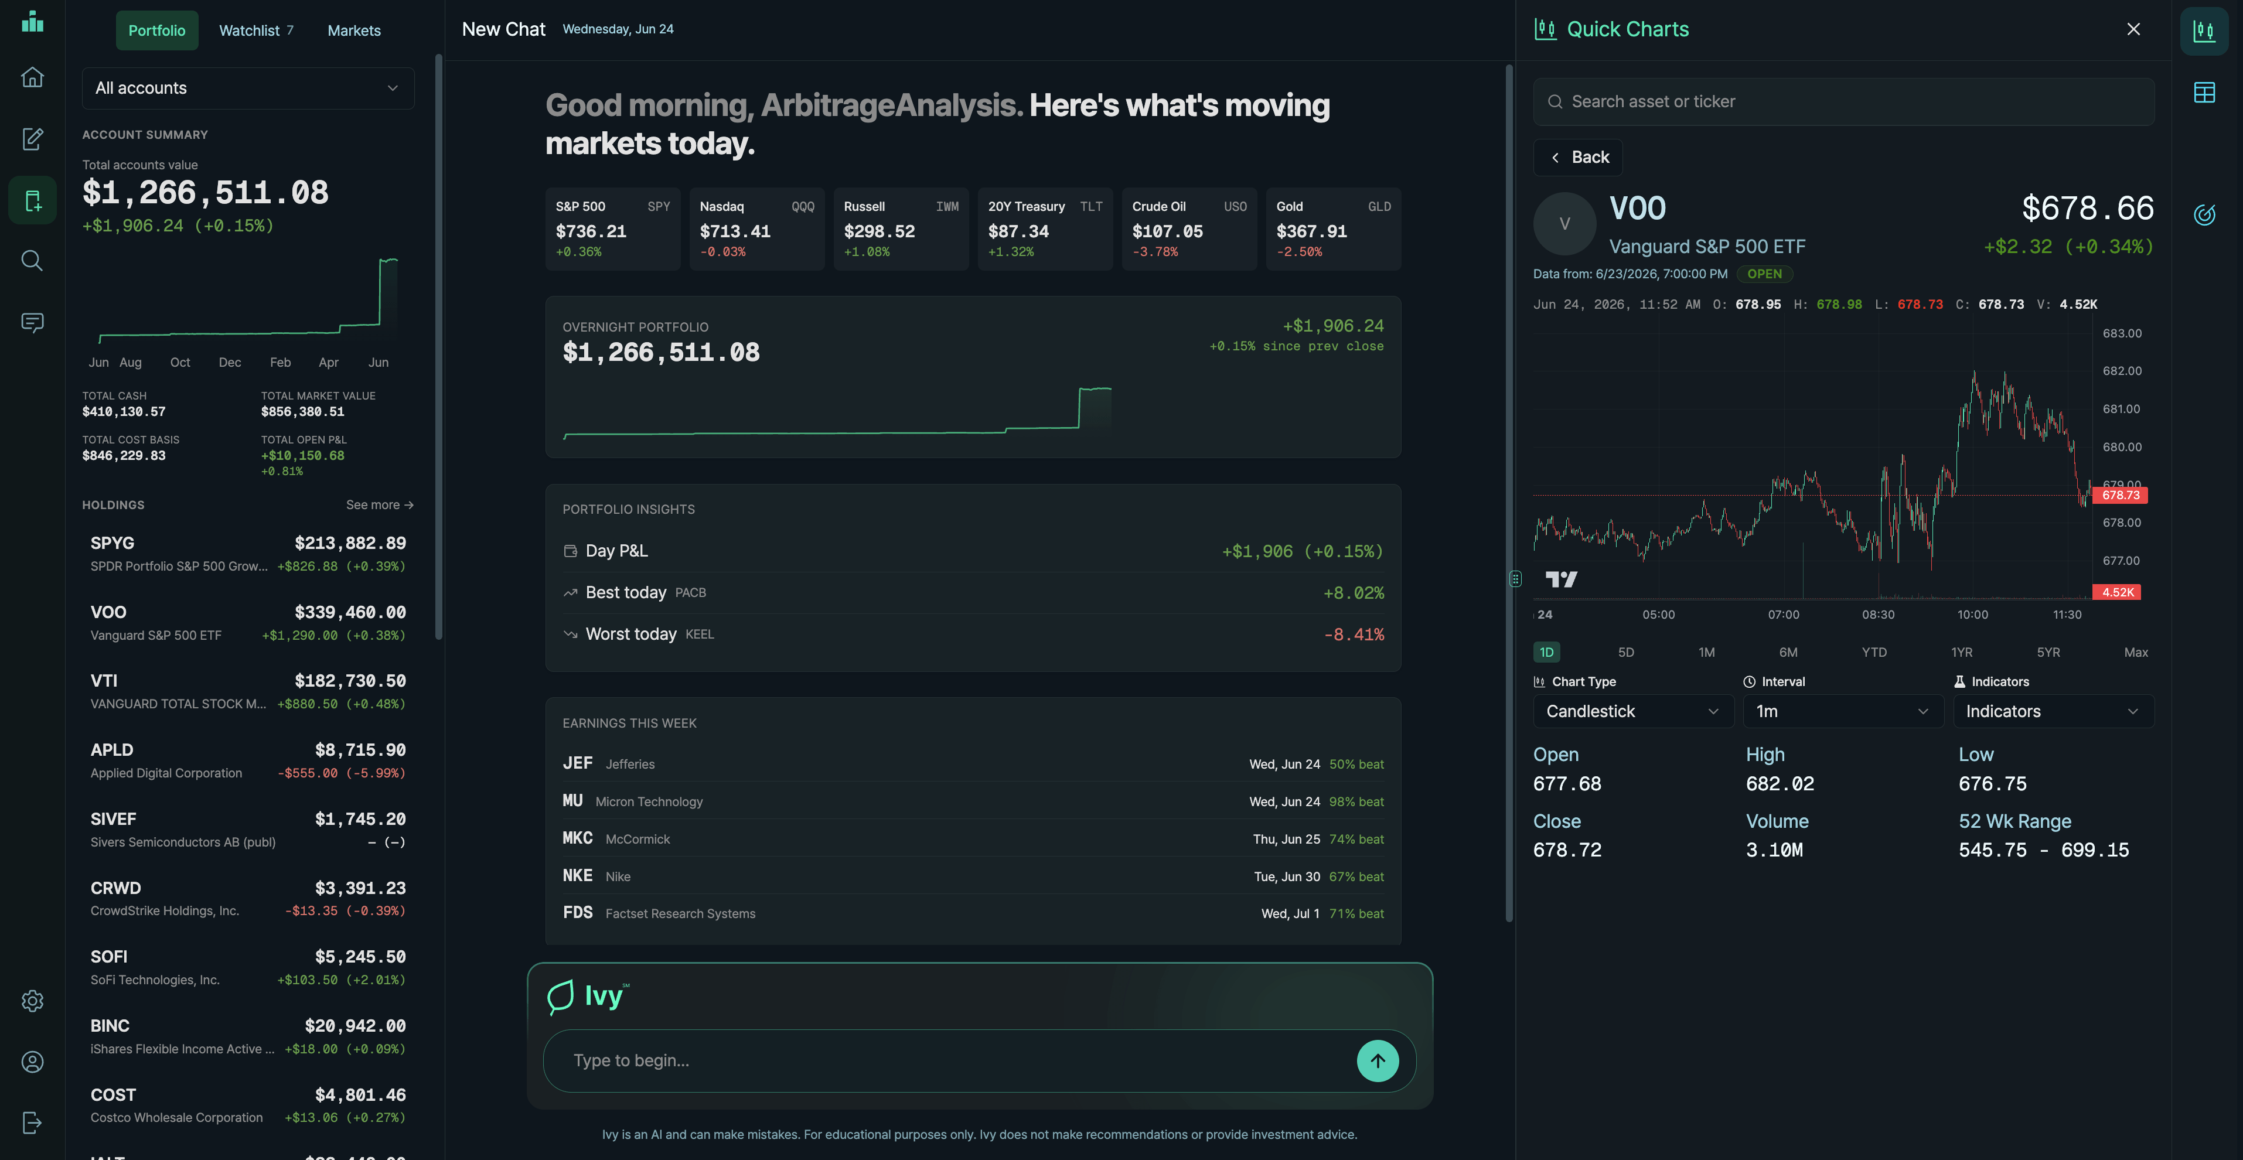Image resolution: width=2243 pixels, height=1160 pixels.
Task: Open the table grid icon on right rail
Action: tap(2204, 93)
